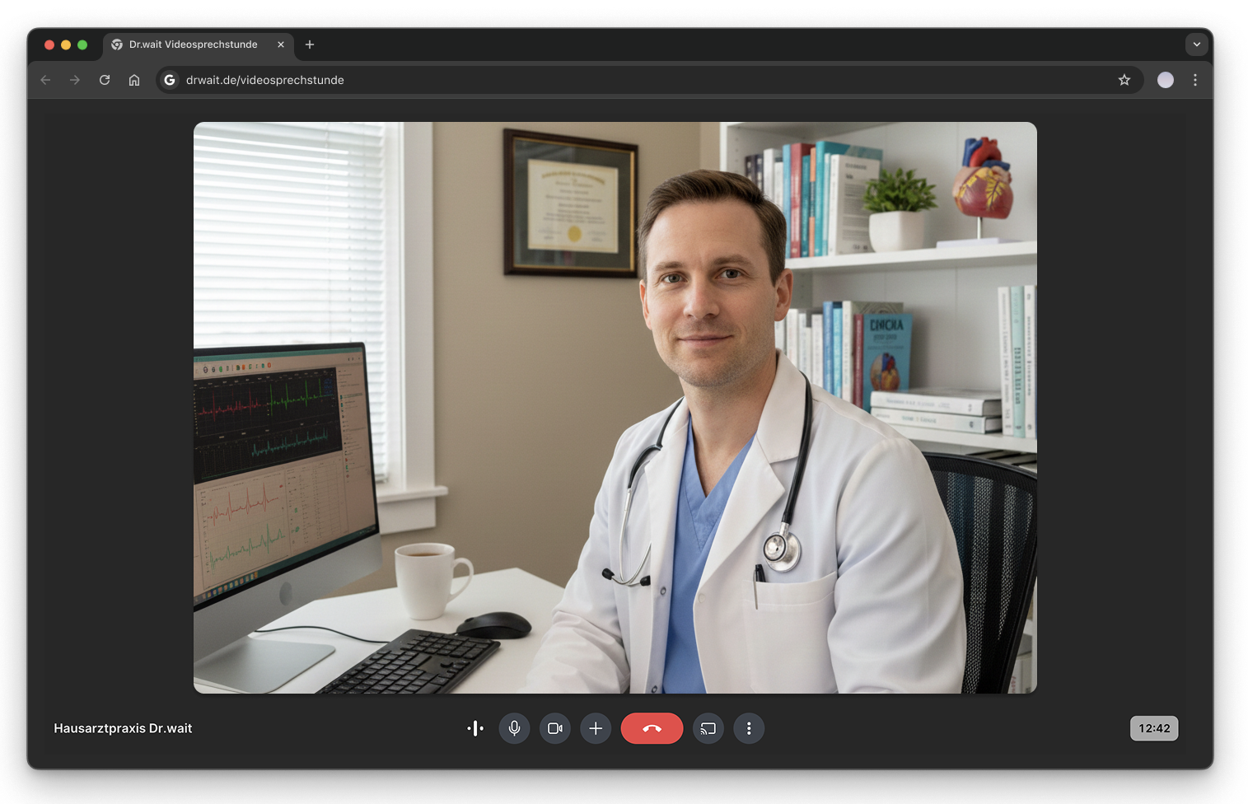The height and width of the screenshot is (804, 1248).
Task: Open more call options menu
Action: click(x=749, y=728)
